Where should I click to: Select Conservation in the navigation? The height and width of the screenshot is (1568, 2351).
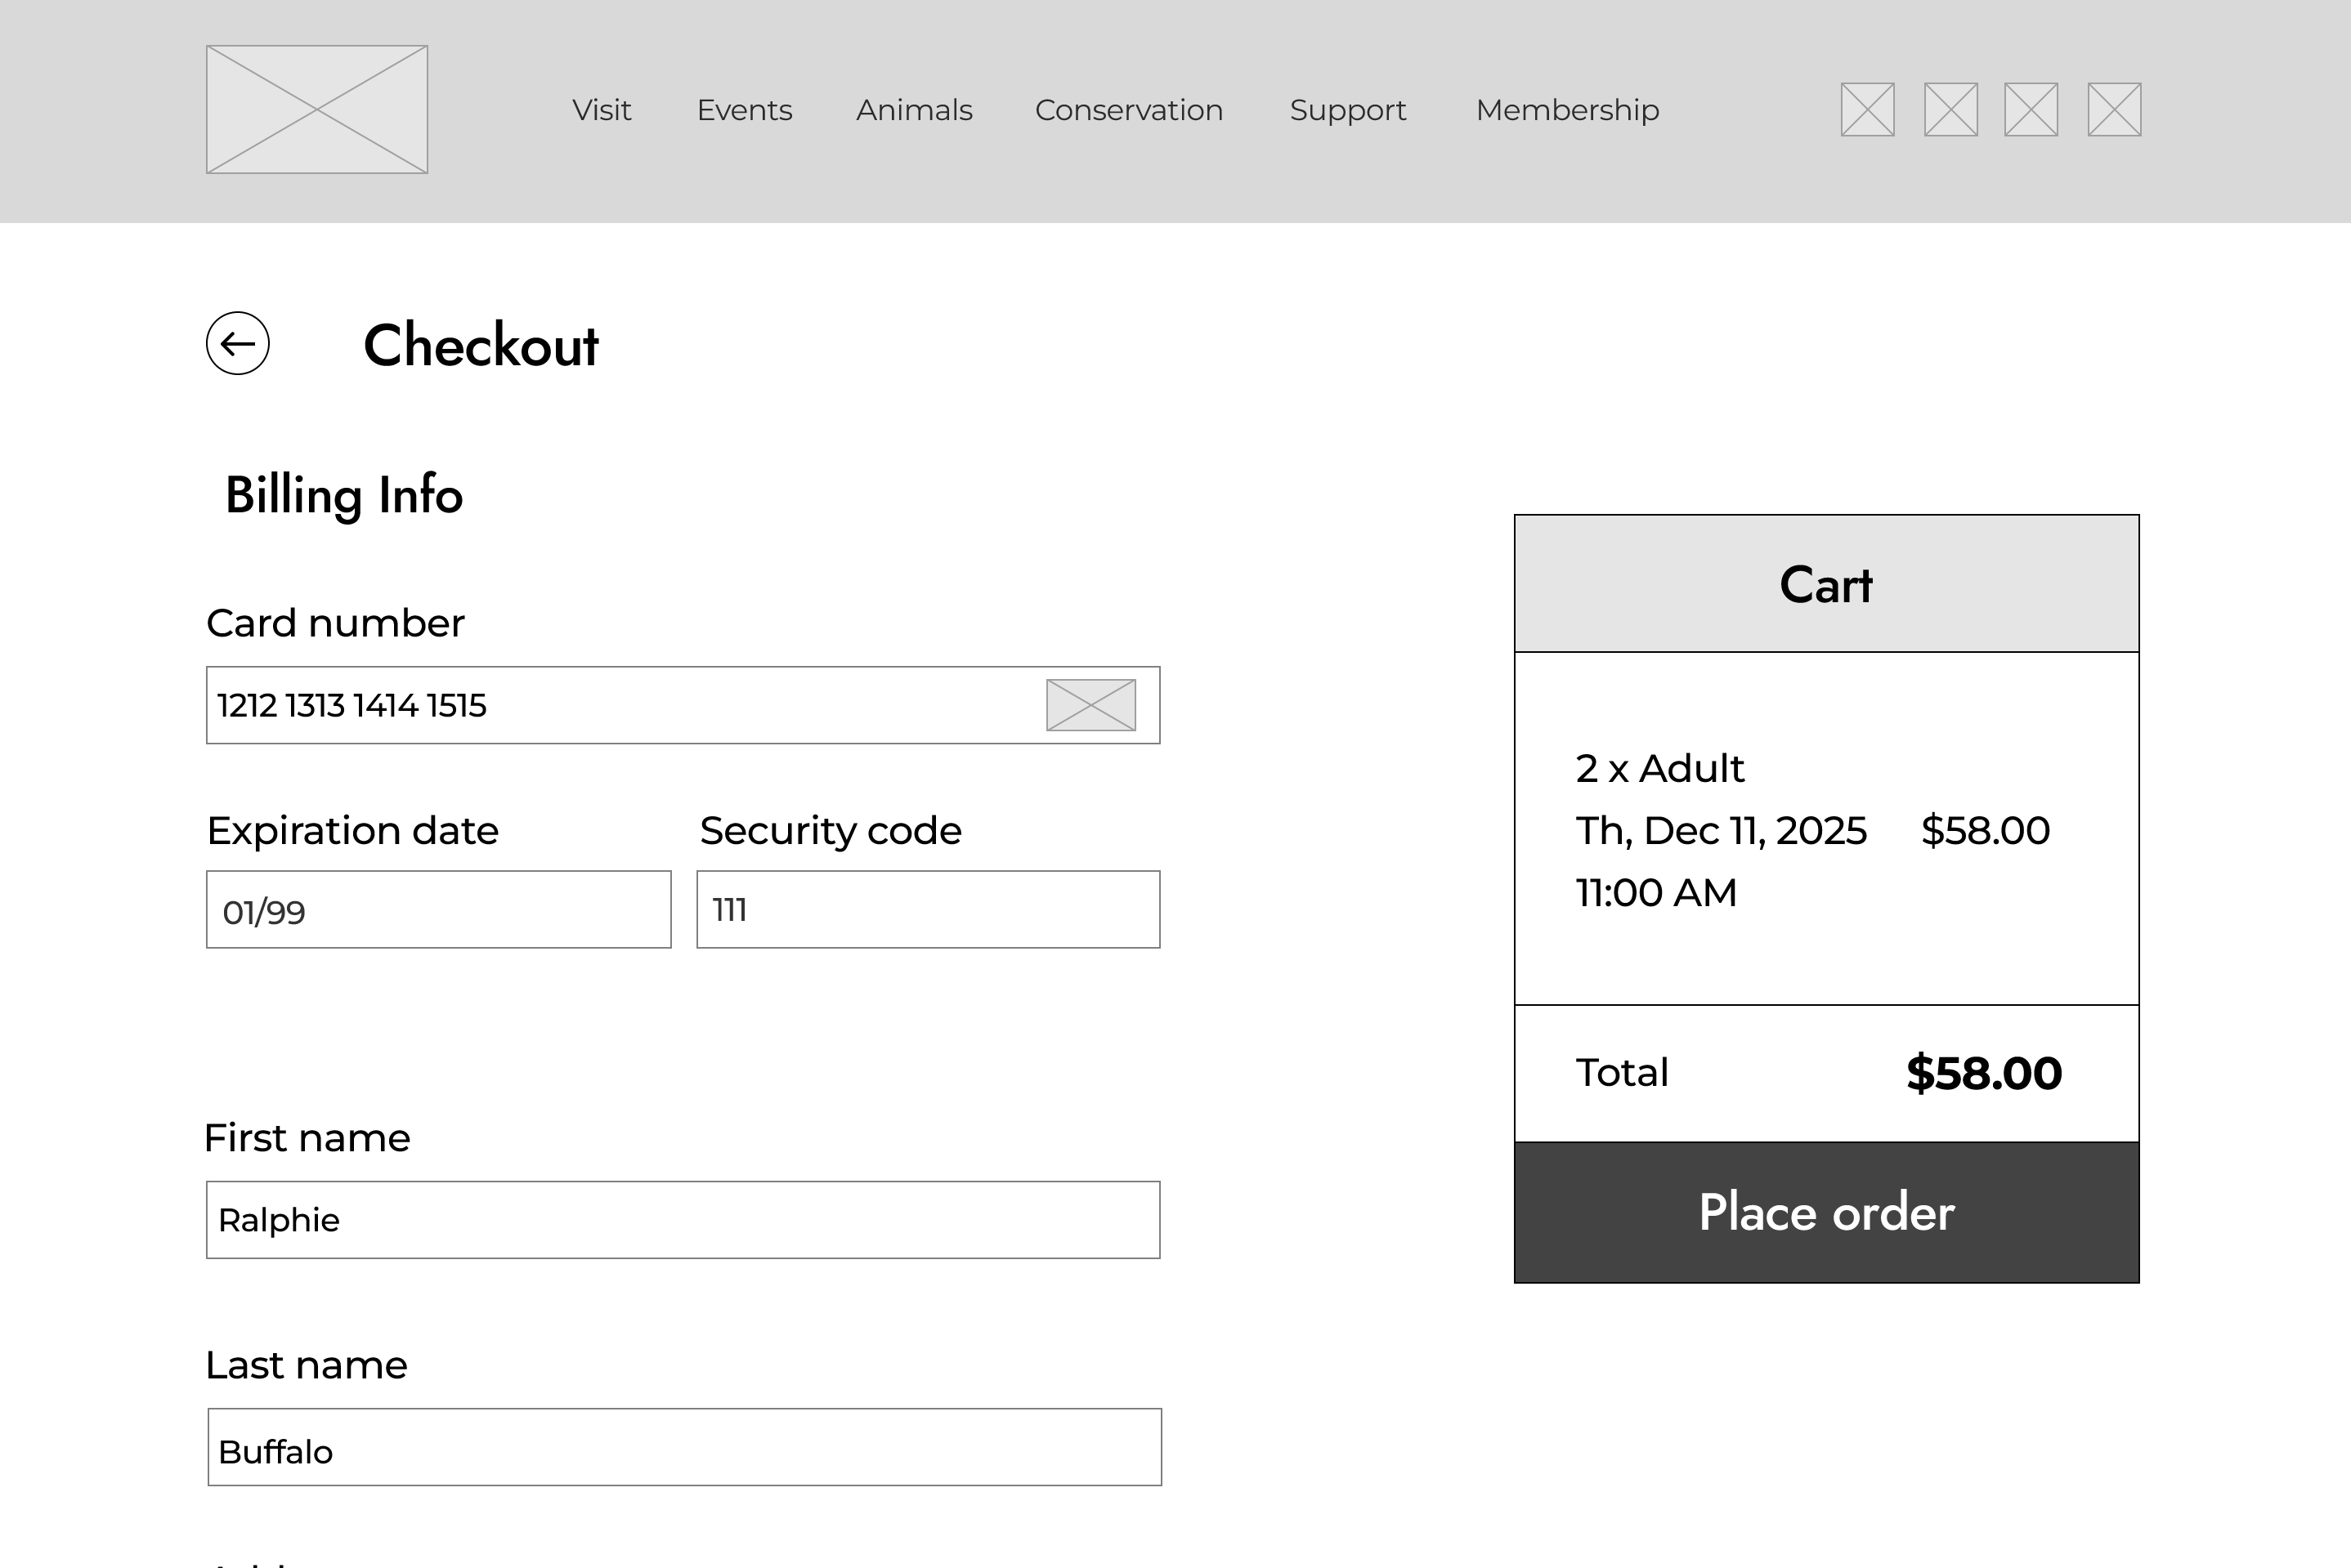pyautogui.click(x=1128, y=110)
